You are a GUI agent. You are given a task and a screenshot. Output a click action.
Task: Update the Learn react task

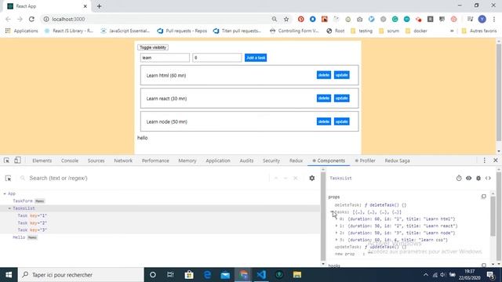[342, 98]
